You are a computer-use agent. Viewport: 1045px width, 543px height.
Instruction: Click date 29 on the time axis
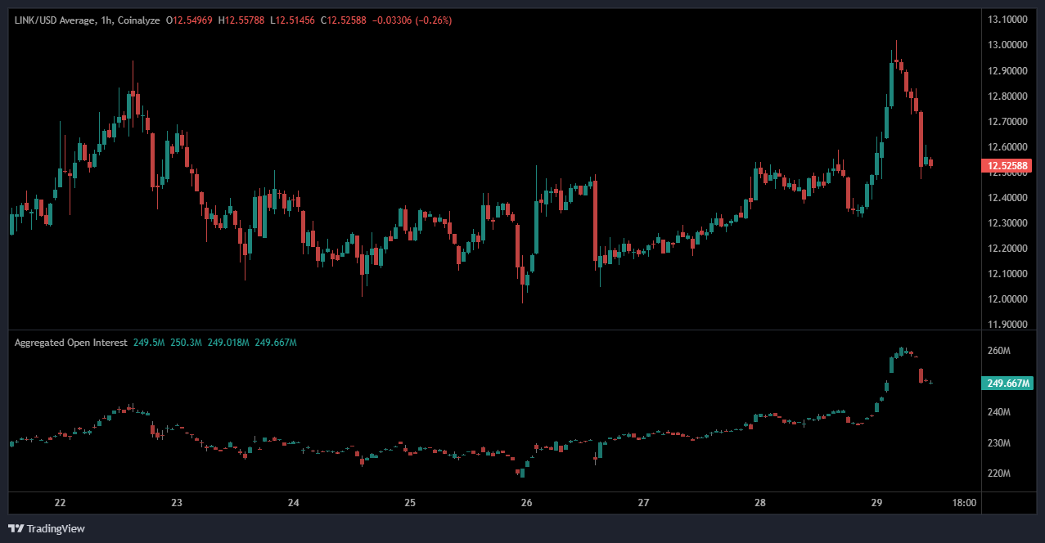tap(877, 503)
